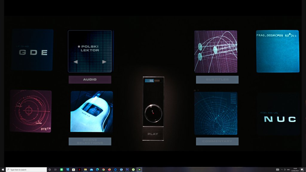Click the astronaut in hibernation pod thumbnail

pos(91,112)
